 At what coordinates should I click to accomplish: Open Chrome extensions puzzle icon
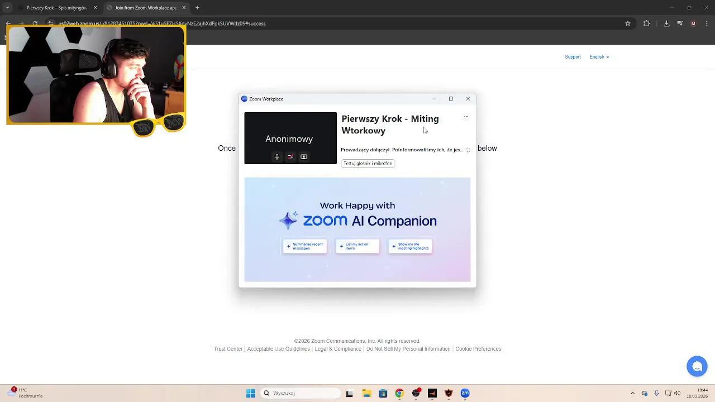pyautogui.click(x=647, y=23)
